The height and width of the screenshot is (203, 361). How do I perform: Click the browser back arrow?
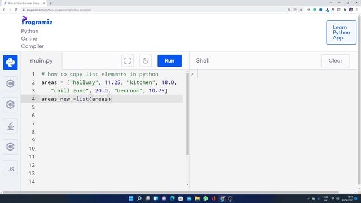coord(4,10)
